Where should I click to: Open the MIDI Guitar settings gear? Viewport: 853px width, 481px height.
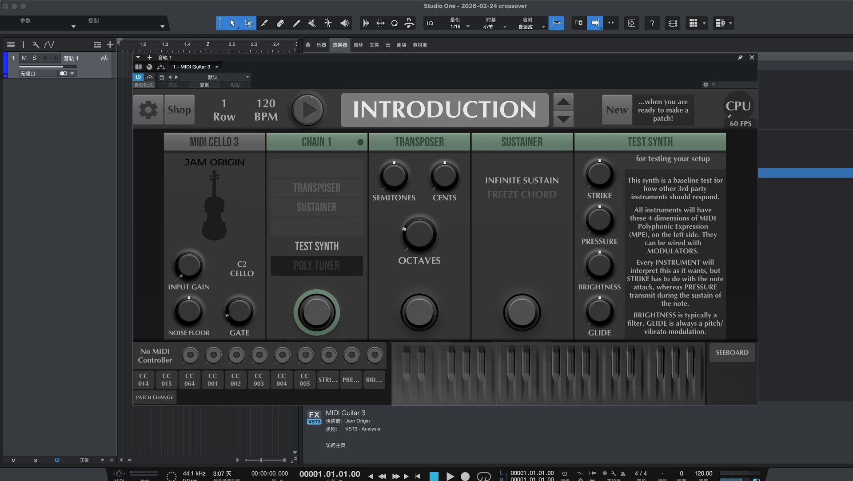point(148,110)
